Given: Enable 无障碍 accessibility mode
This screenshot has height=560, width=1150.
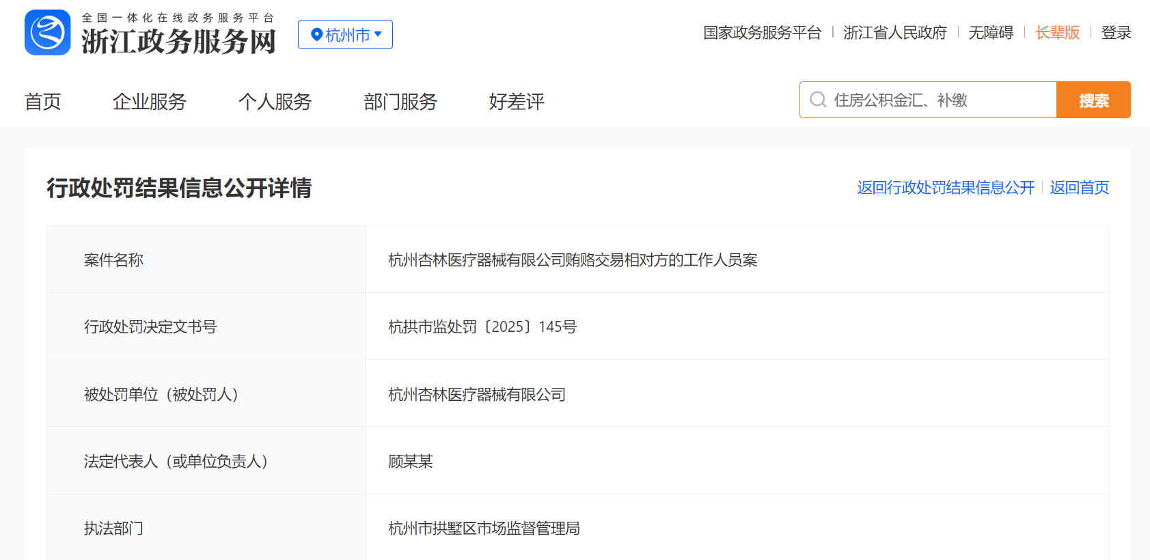Looking at the screenshot, I should pyautogui.click(x=991, y=33).
